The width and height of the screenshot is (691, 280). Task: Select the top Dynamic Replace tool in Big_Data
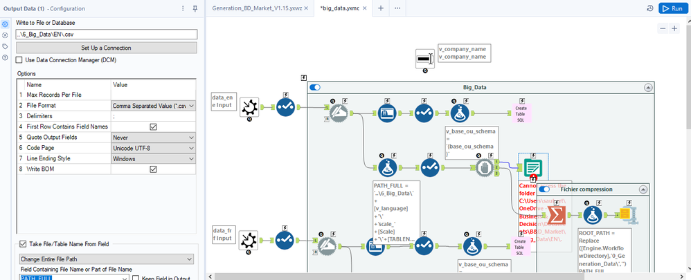coord(339,113)
